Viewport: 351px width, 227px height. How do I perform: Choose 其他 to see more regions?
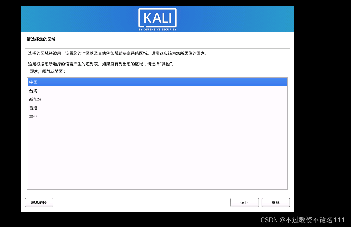tap(158, 116)
